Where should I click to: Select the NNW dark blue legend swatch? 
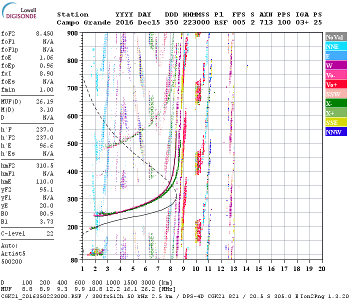(x=336, y=131)
